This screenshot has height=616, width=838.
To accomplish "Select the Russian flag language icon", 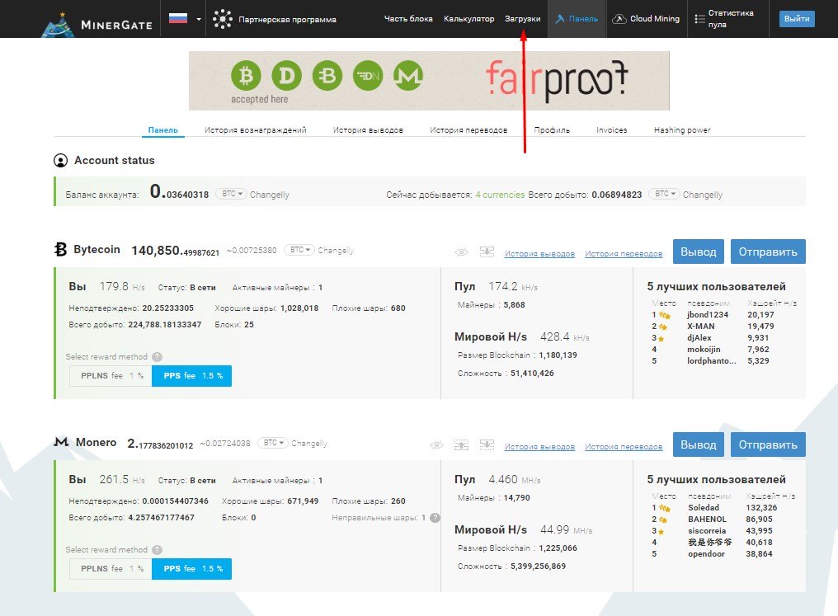I will tap(178, 18).
